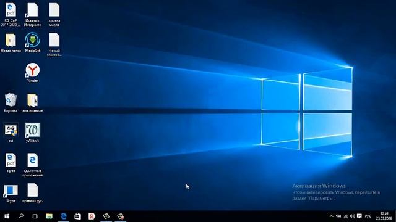Open the battery/power tray icon
Screen dimensions: 396x222
338,216
